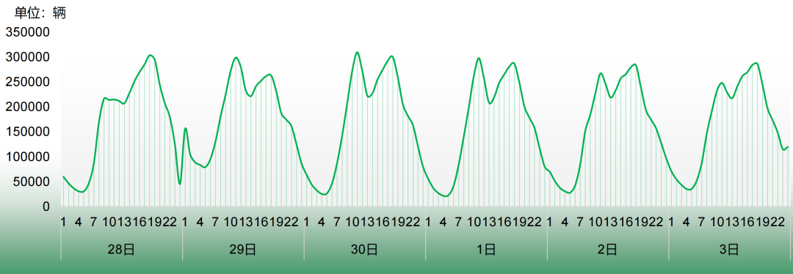The width and height of the screenshot is (793, 274).
Task: Click the curve's end point on 3日
Action: point(787,147)
